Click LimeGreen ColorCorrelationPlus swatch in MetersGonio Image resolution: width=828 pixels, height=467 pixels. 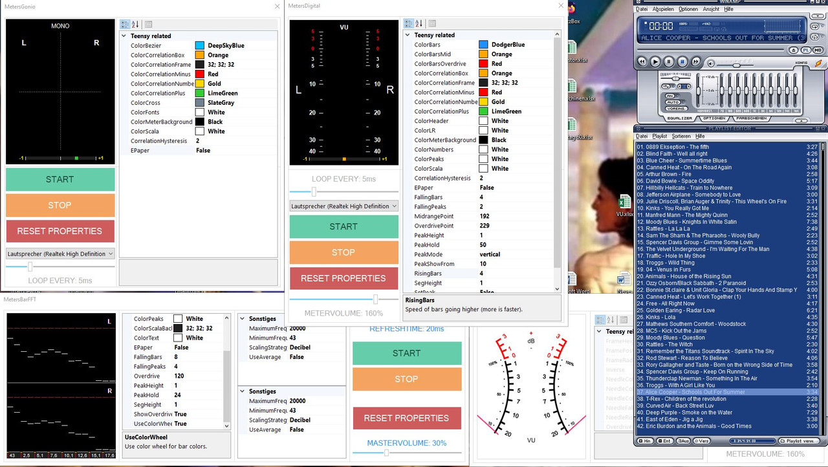click(x=200, y=93)
